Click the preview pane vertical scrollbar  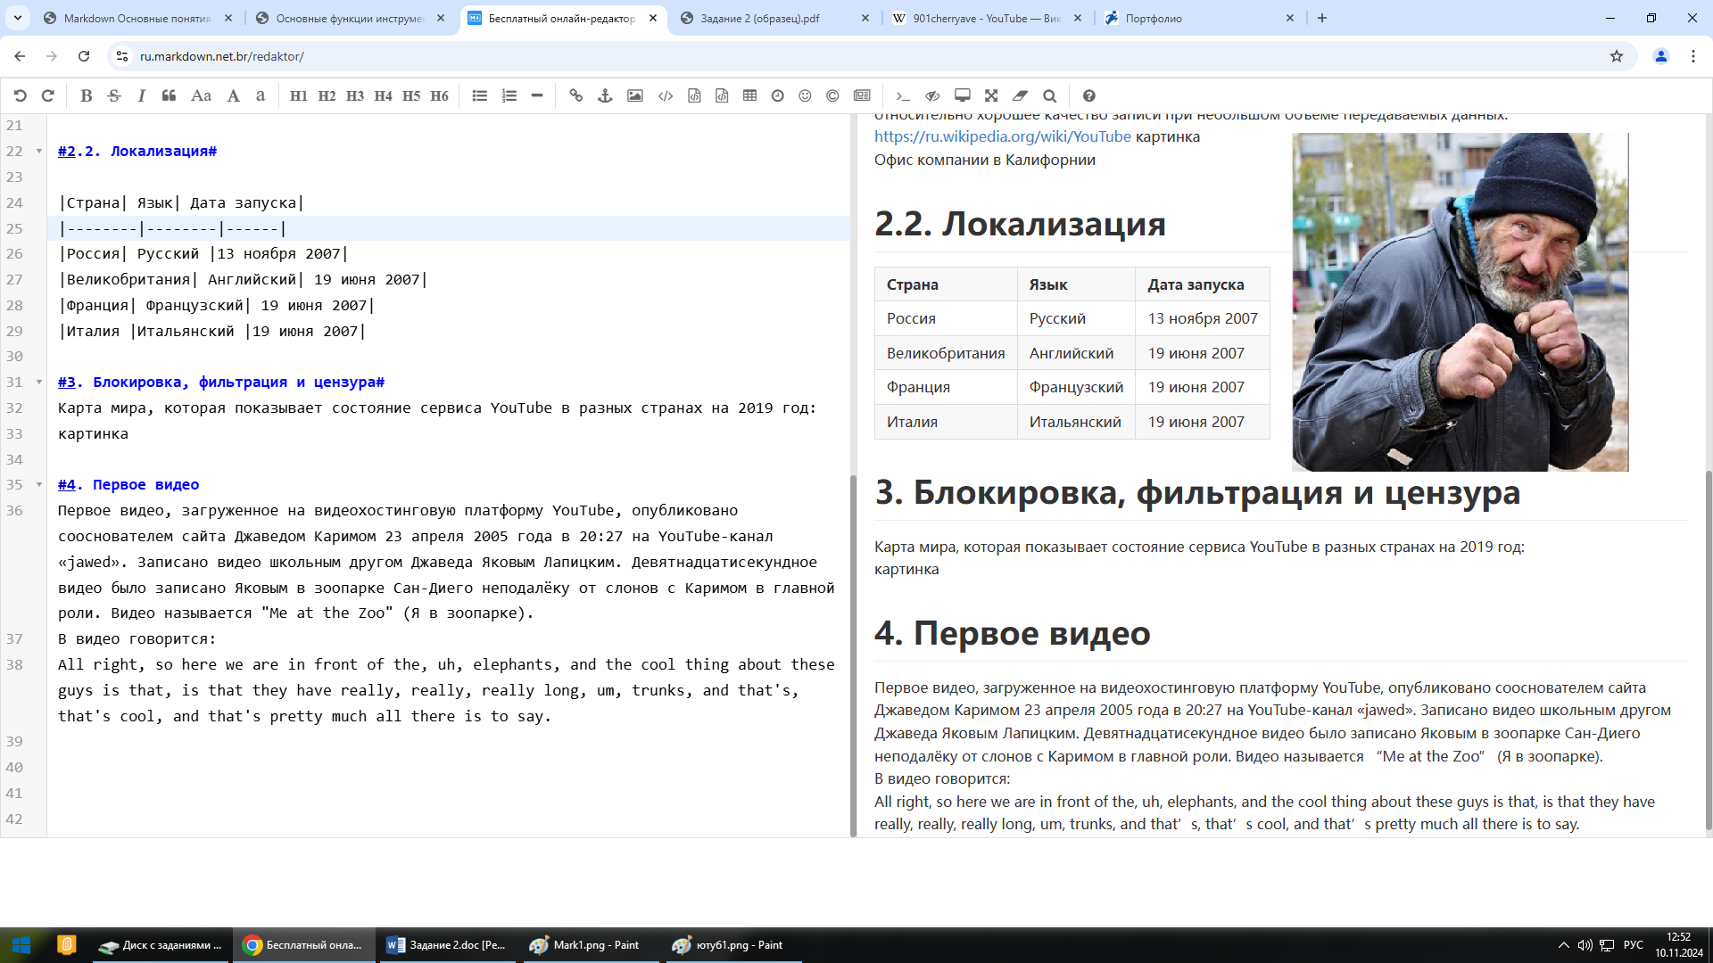pos(1708,651)
